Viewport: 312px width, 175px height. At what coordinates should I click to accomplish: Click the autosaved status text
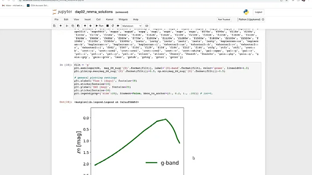click(122, 12)
